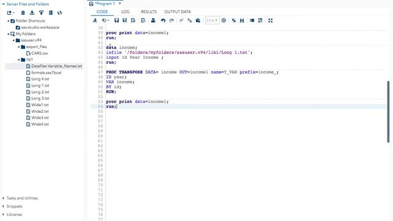Maximize the code editor view

[270, 20]
